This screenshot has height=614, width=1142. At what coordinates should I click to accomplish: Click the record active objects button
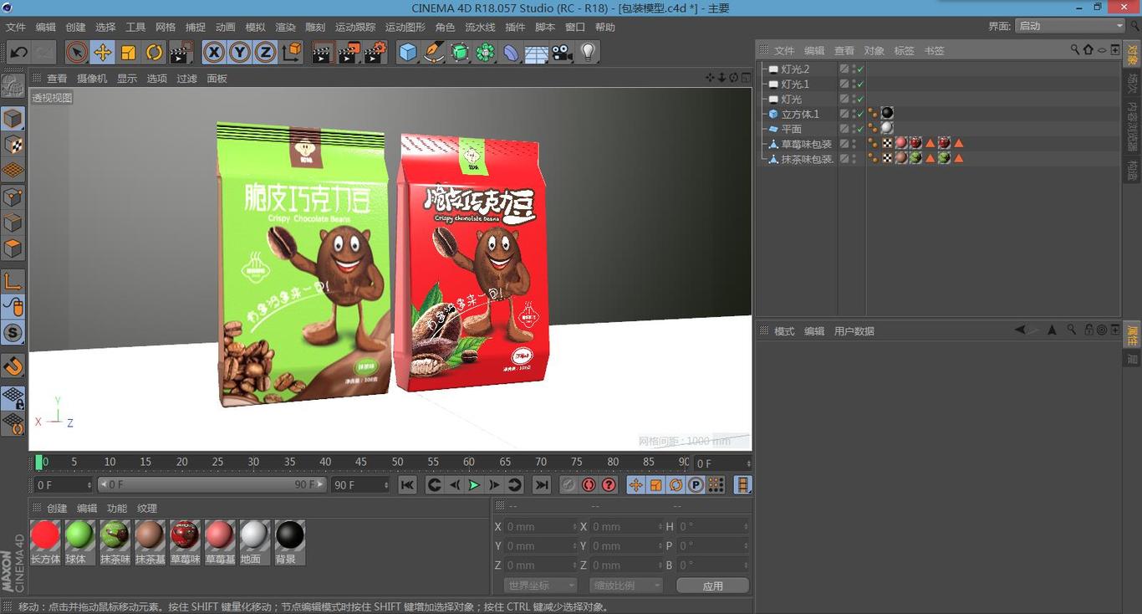[x=568, y=485]
